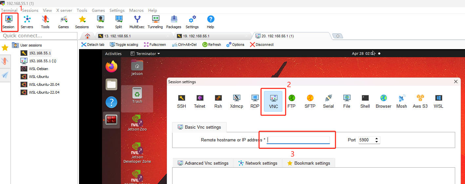Image resolution: width=465 pixels, height=184 pixels.
Task: Open the Tunneling toolbar icon
Action: pyautogui.click(x=155, y=22)
